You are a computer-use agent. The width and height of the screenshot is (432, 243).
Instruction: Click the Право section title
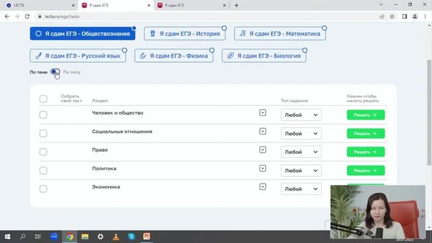tap(100, 150)
